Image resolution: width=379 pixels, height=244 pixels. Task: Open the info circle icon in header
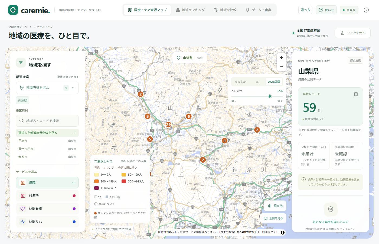(x=366, y=10)
